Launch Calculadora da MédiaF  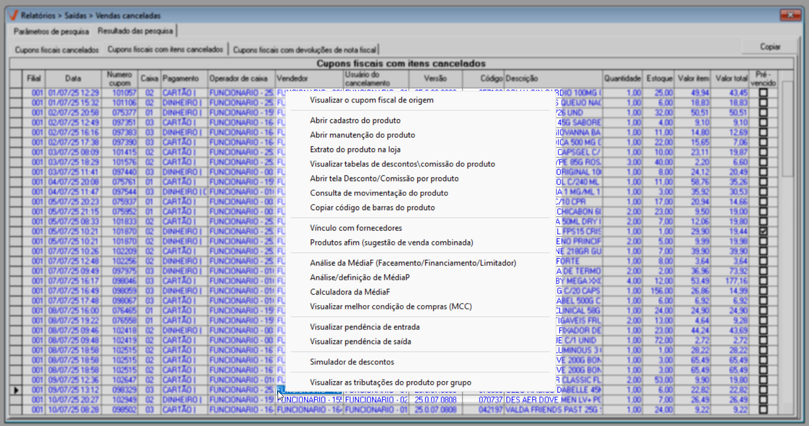(350, 292)
